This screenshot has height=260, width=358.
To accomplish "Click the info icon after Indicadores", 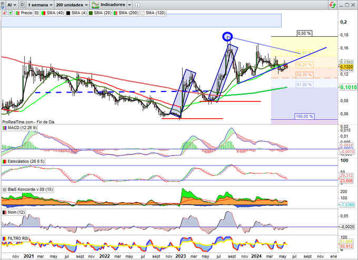I will pyautogui.click(x=137, y=5).
